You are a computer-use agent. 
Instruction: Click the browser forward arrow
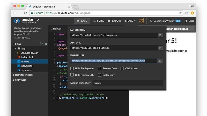coord(20,13)
